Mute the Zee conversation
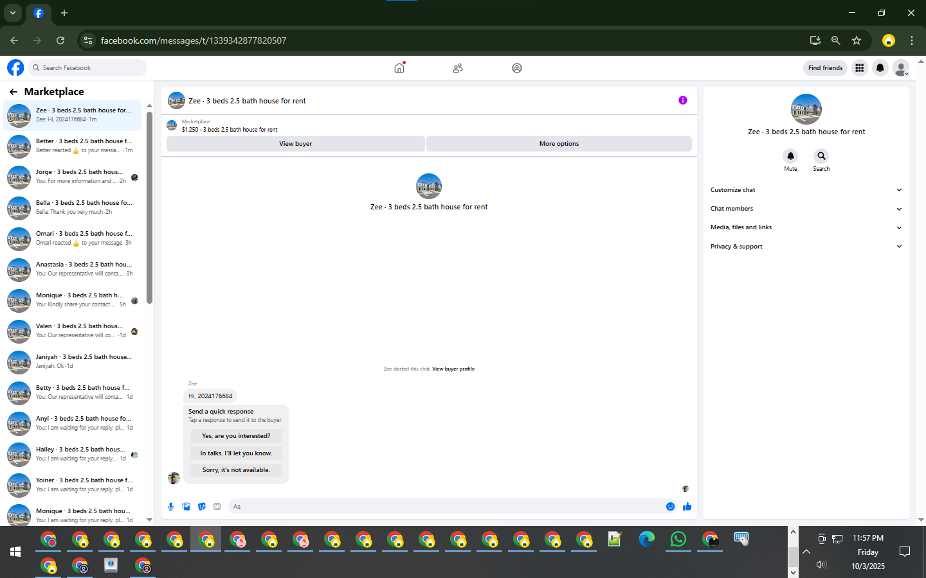 790,156
